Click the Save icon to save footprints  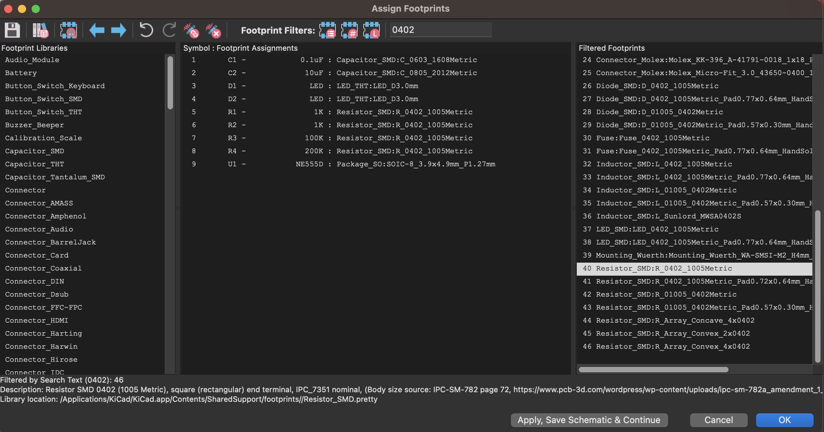point(13,30)
